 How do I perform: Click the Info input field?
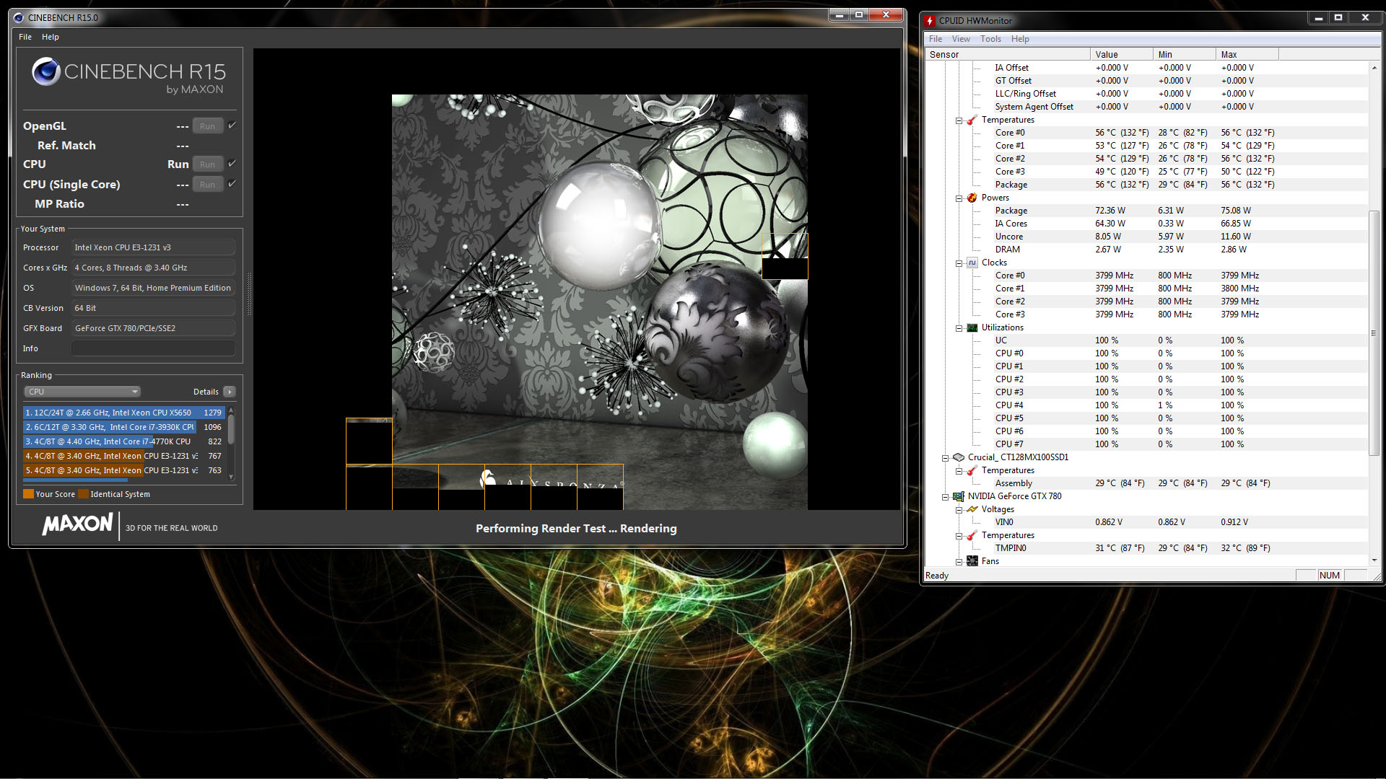[153, 348]
